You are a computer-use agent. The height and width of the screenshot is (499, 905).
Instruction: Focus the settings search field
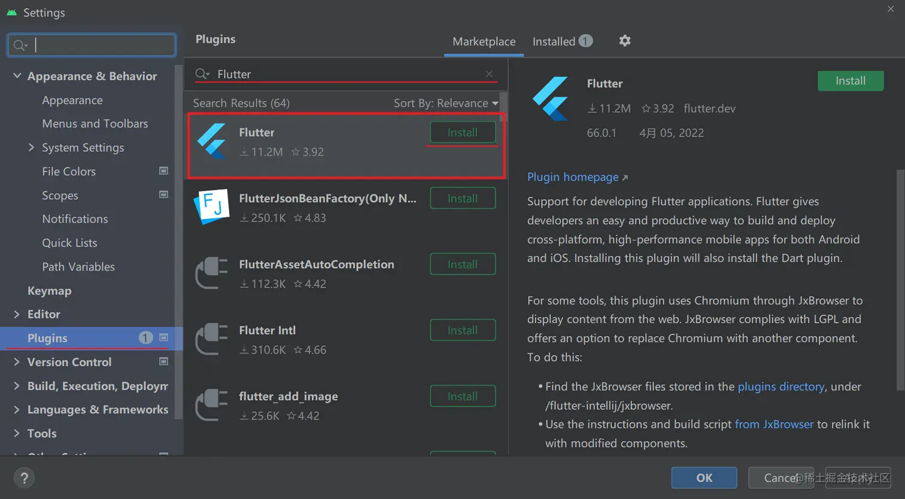[x=92, y=45]
